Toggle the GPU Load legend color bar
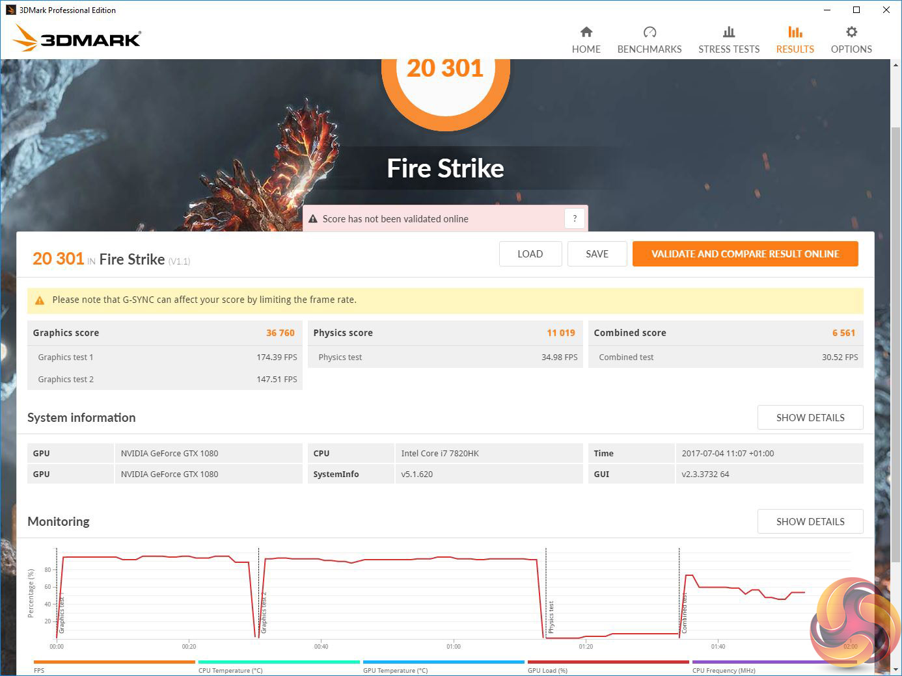The width and height of the screenshot is (902, 676). coord(608,662)
